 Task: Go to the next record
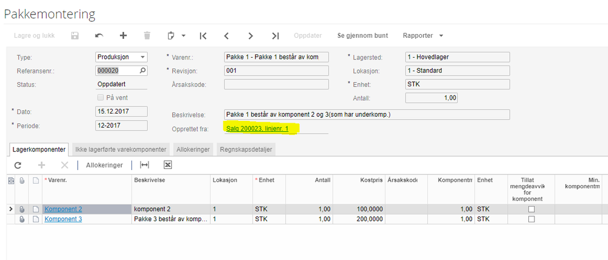point(251,36)
